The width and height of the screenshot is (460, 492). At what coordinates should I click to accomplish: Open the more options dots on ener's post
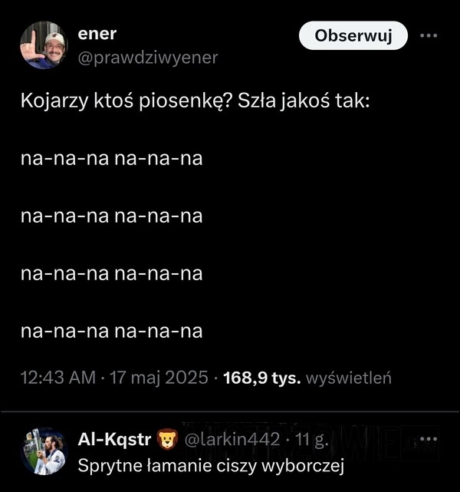(x=432, y=35)
